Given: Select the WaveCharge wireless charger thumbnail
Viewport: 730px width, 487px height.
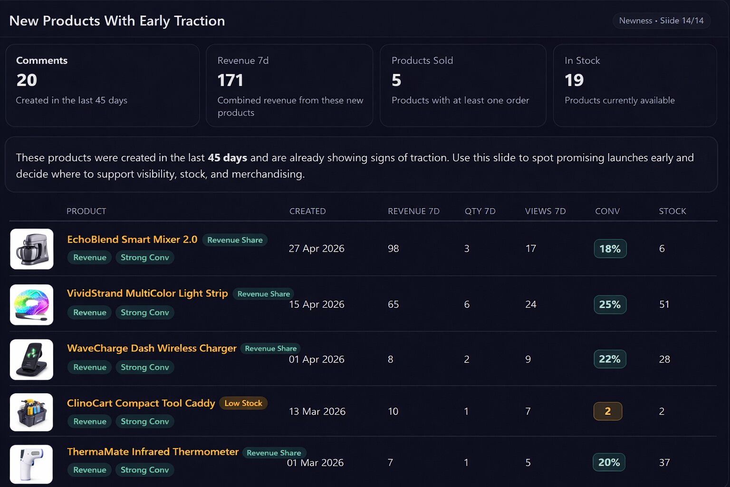Looking at the screenshot, I should 32,360.
